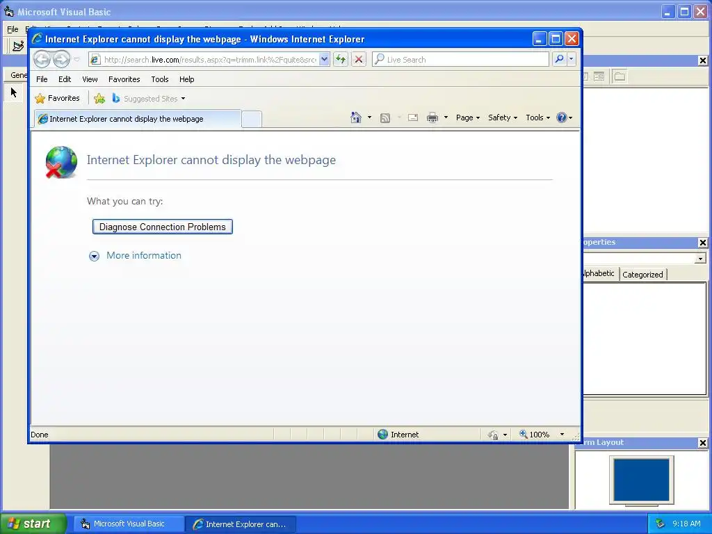Image resolution: width=712 pixels, height=534 pixels.
Task: Click Diagnose Connection Problems button
Action: click(x=163, y=227)
